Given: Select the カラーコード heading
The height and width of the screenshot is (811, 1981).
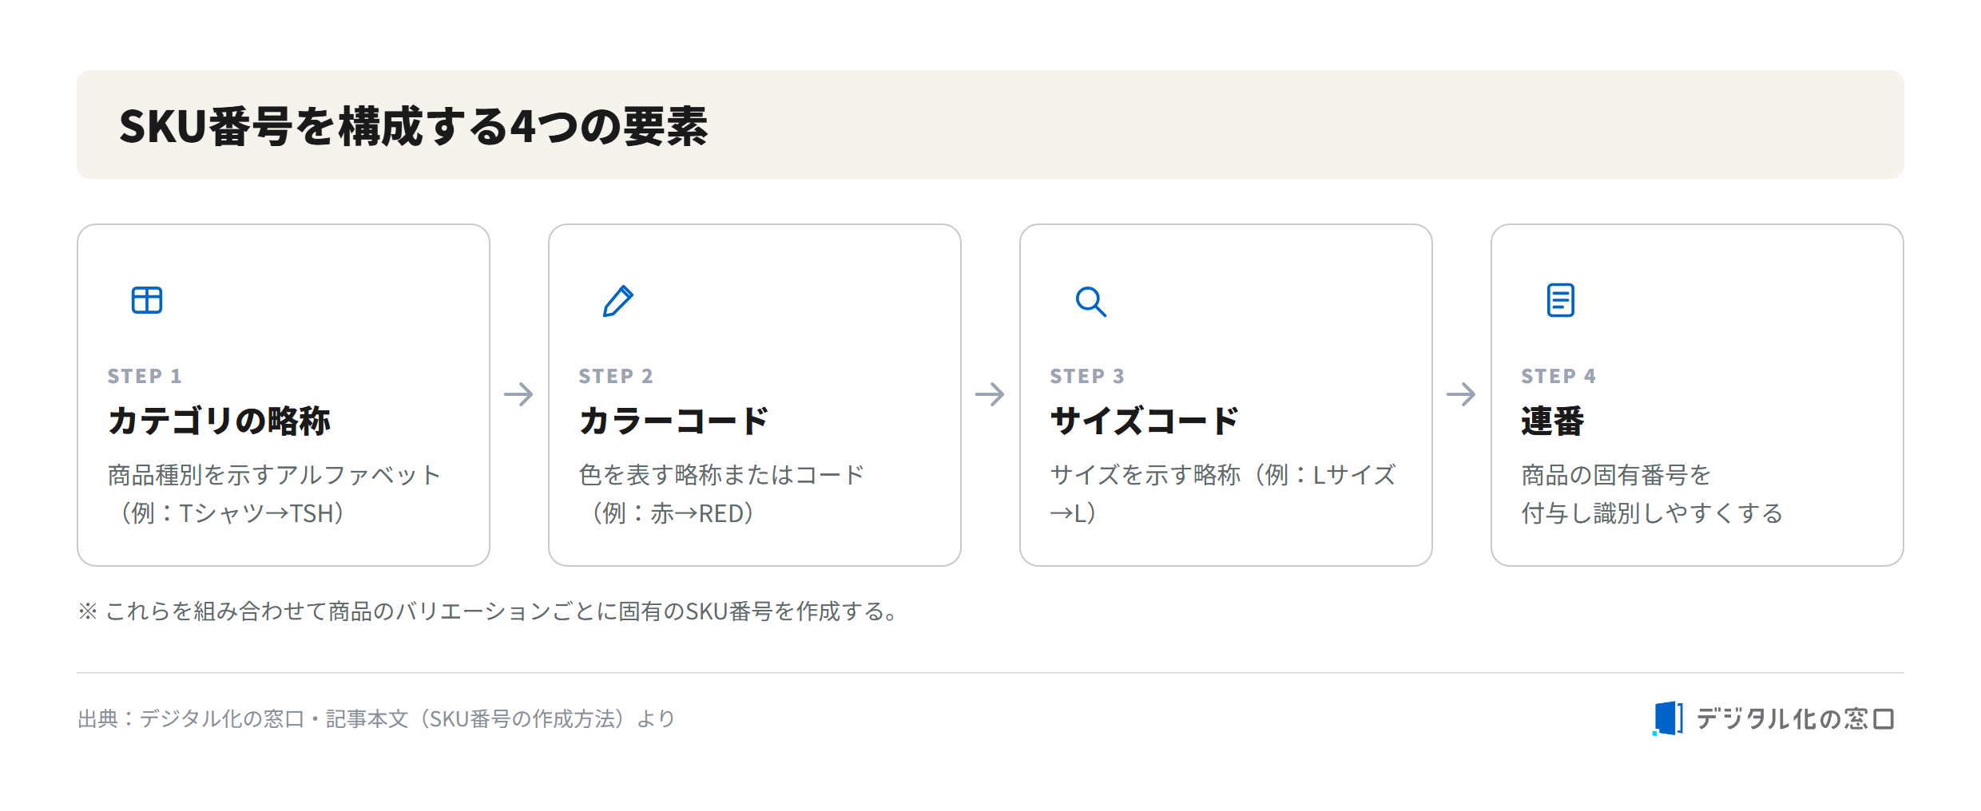Looking at the screenshot, I should click(673, 421).
